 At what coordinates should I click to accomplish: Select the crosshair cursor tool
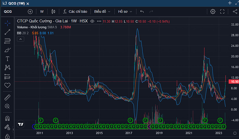coord(7,24)
